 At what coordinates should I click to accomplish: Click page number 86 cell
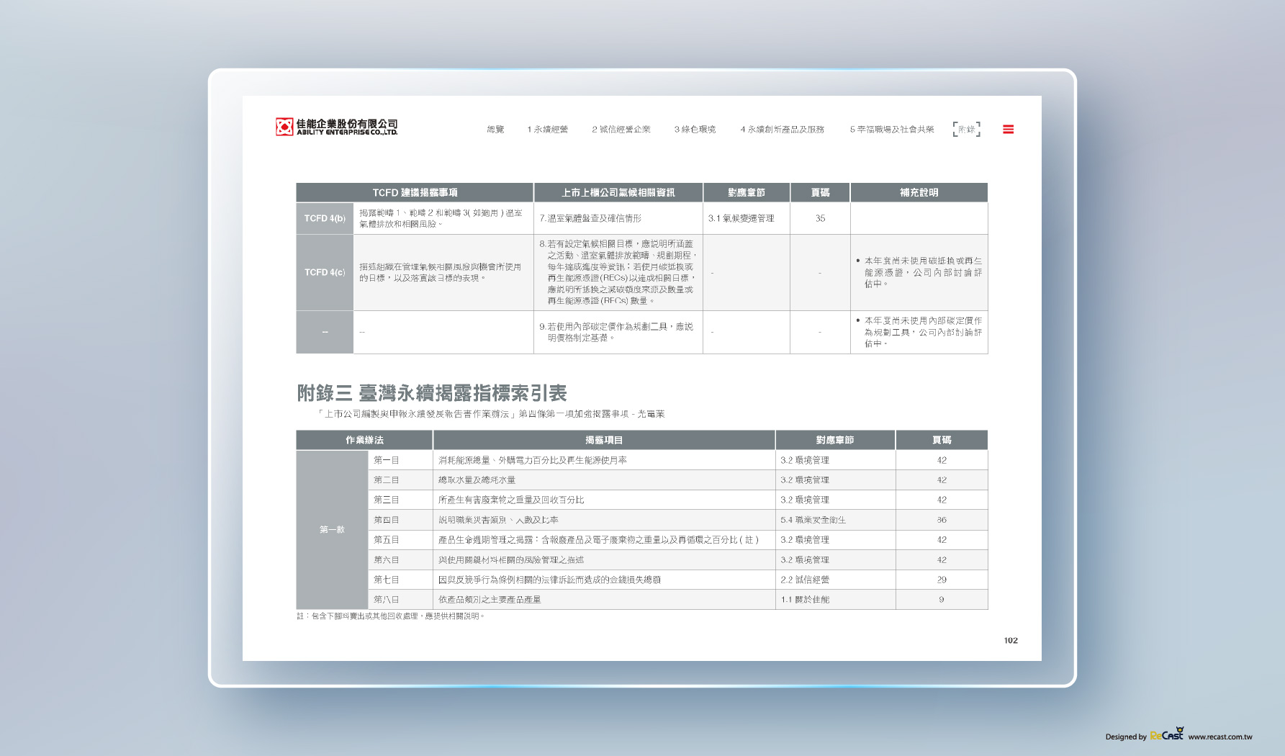coord(942,520)
